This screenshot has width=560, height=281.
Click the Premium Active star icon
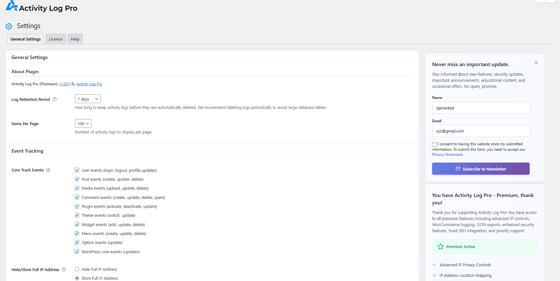[x=441, y=247]
